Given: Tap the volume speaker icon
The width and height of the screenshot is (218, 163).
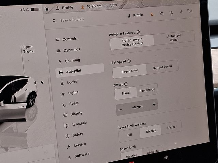Looking at the screenshot, I should 166,157.
